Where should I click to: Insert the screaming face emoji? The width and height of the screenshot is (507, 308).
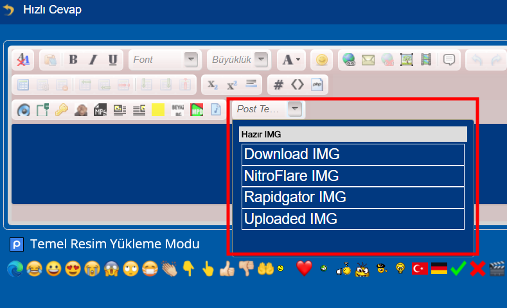point(111,269)
